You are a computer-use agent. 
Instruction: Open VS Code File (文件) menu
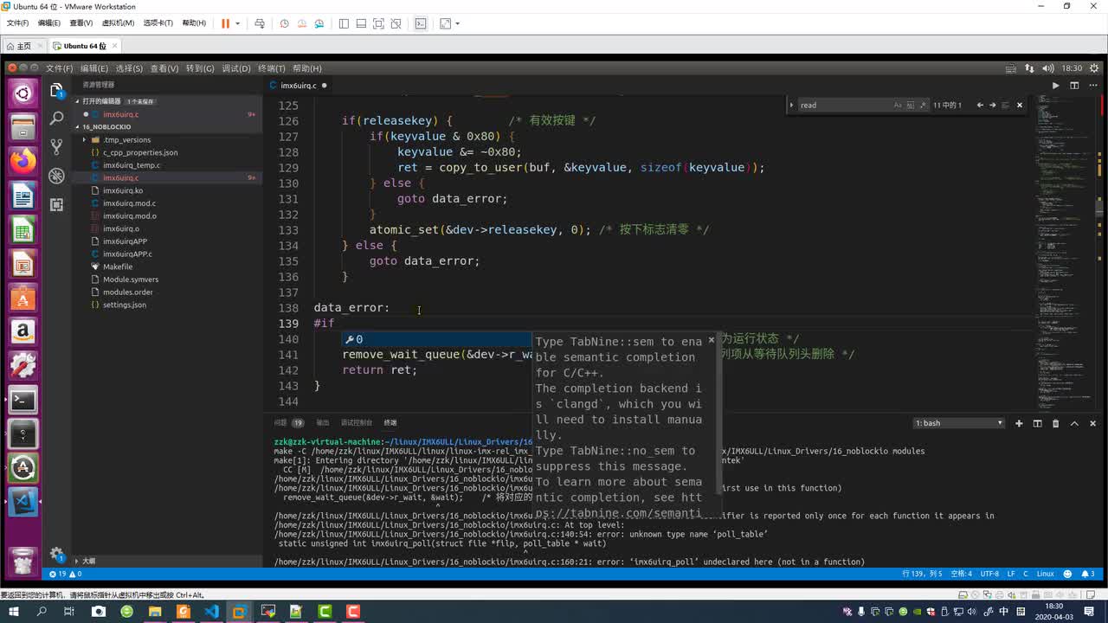pyautogui.click(x=59, y=68)
